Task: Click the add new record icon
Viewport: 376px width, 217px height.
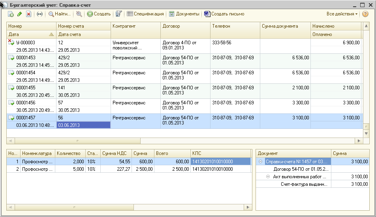Action: click(11, 14)
